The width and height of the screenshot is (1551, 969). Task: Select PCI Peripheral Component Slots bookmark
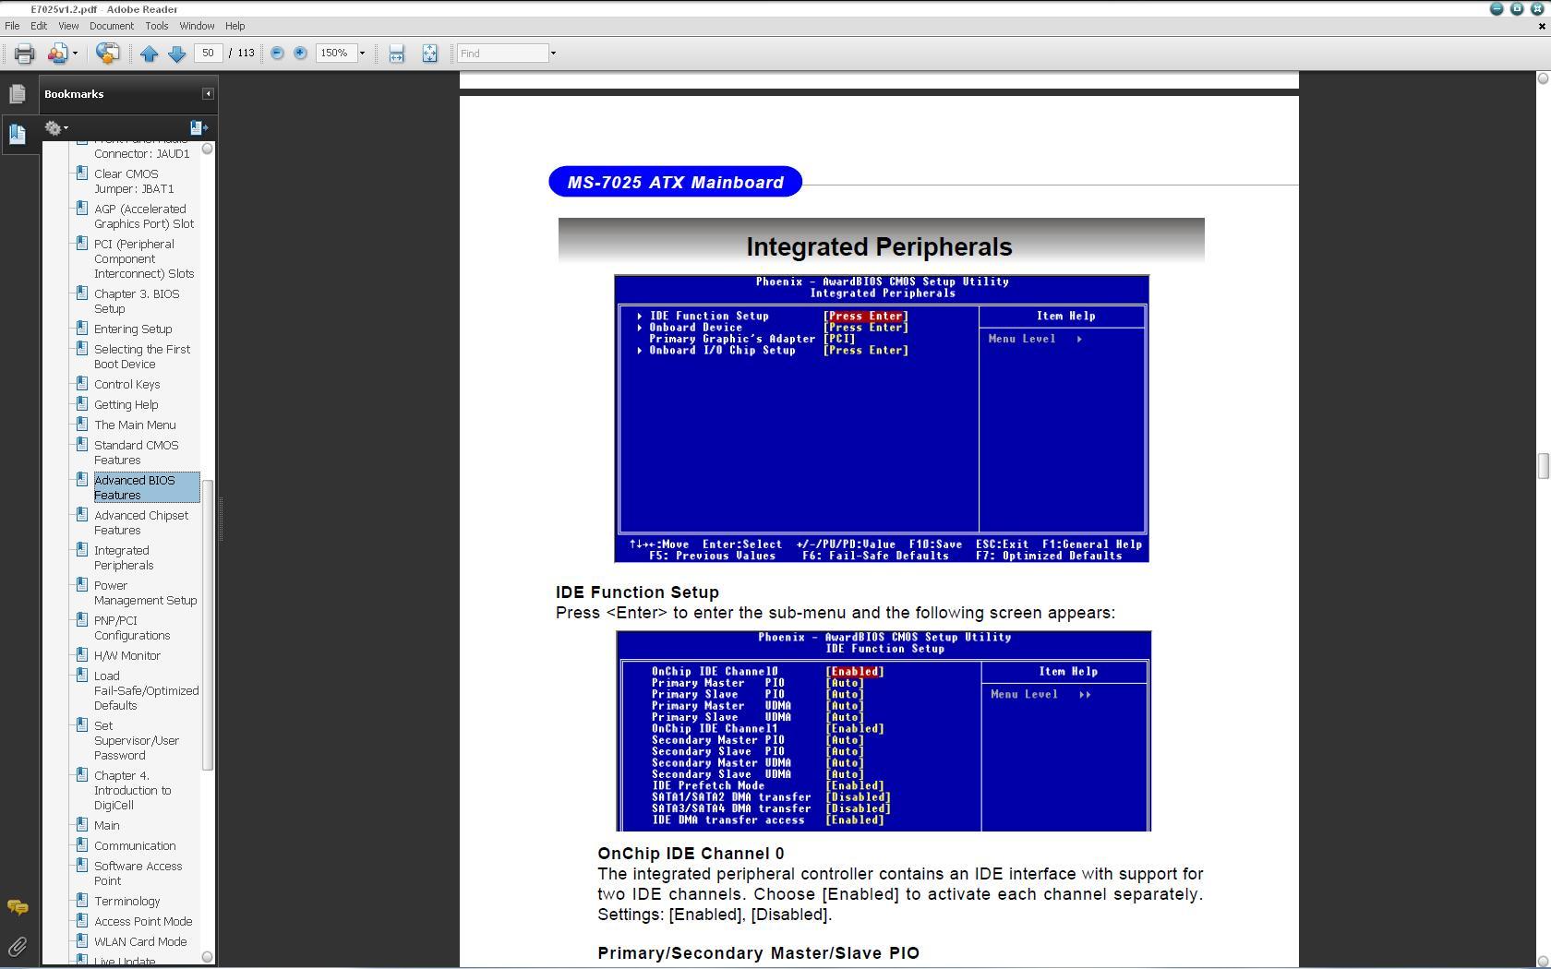pyautogui.click(x=144, y=258)
